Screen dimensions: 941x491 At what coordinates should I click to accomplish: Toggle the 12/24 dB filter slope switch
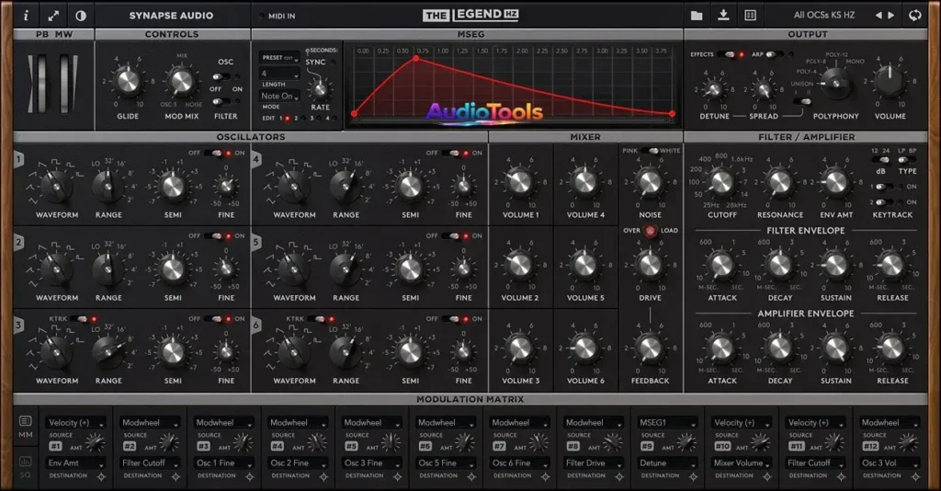pyautogui.click(x=881, y=160)
